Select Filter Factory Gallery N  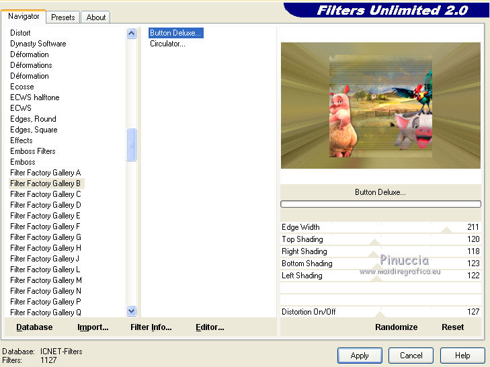tap(46, 291)
